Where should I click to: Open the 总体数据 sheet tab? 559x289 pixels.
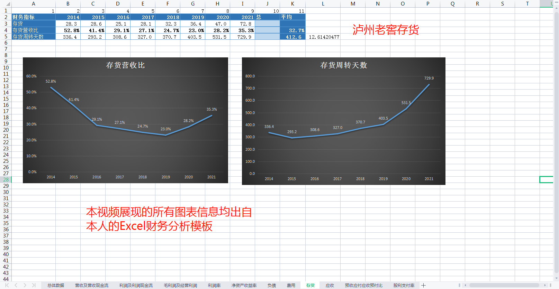56,285
